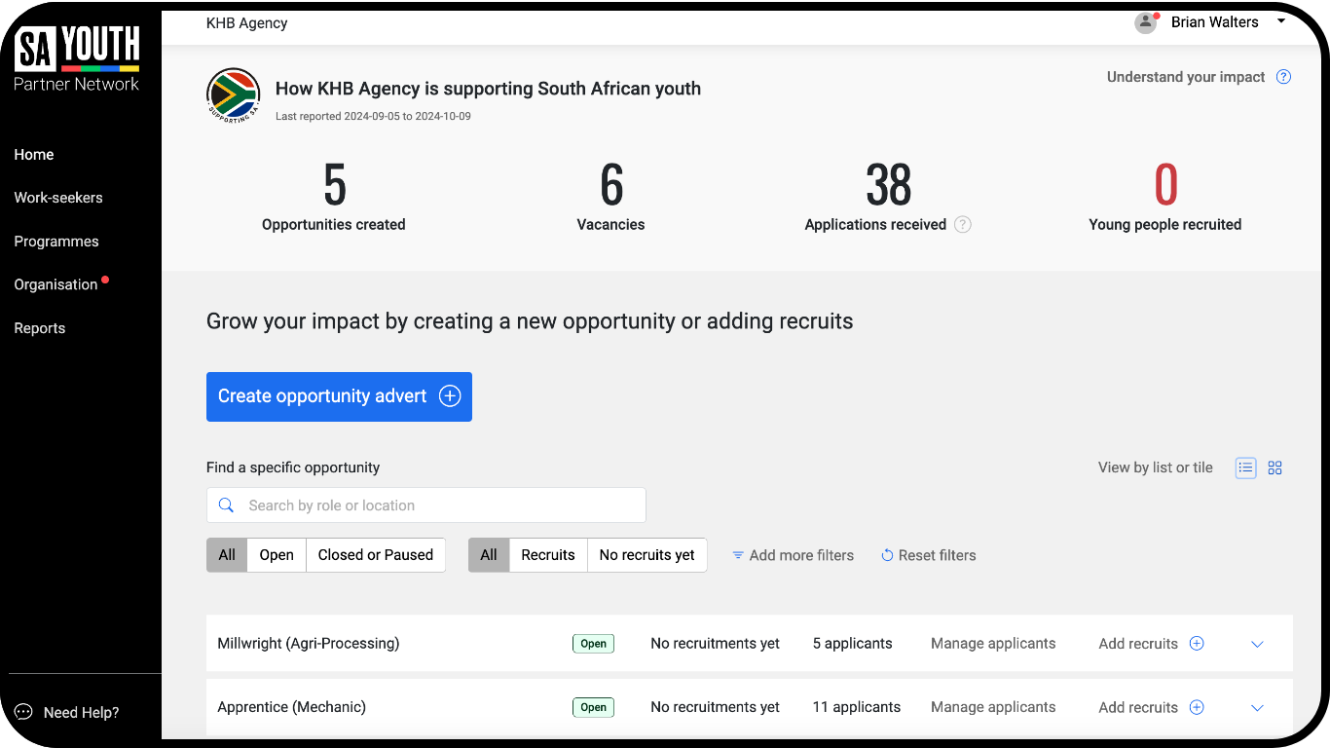1330x748 pixels.
Task: Click Apprentice (Mechanic) title
Action: (292, 707)
